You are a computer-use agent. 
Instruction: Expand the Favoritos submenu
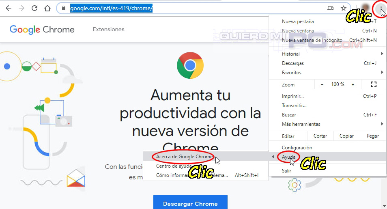pos(328,73)
